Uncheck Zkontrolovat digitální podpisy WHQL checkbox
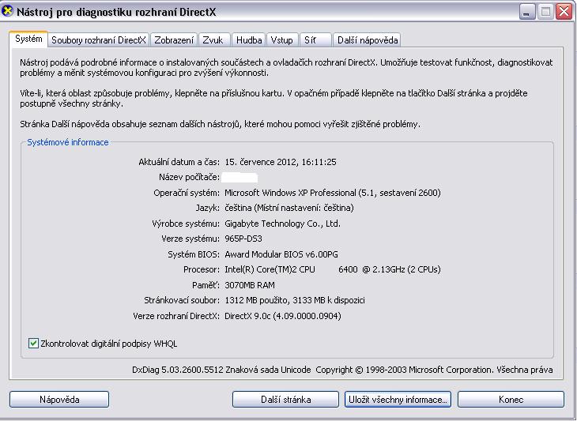 click(33, 344)
